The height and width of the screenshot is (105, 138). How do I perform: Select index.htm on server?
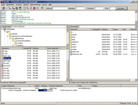(75, 52)
